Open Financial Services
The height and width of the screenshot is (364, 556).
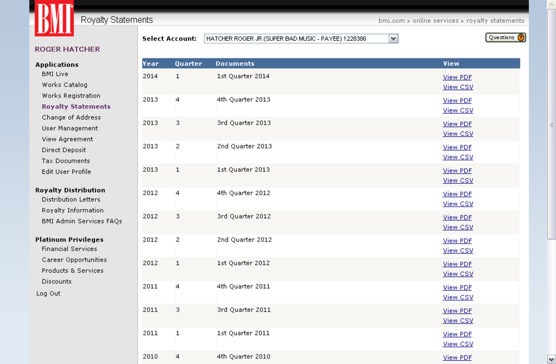[69, 249]
